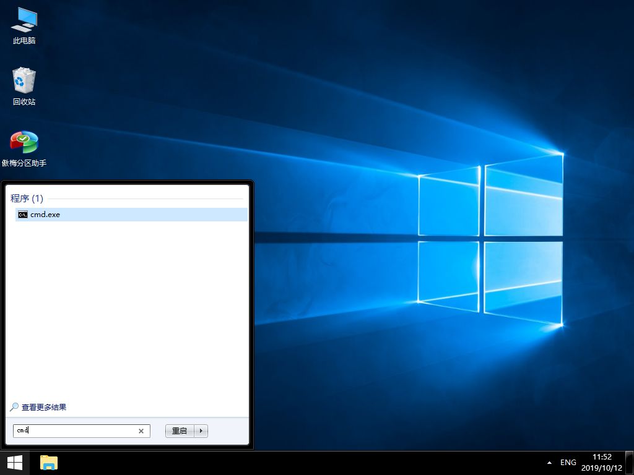
Task: Open the 此电脑 desktop icon
Action: pyautogui.click(x=24, y=20)
